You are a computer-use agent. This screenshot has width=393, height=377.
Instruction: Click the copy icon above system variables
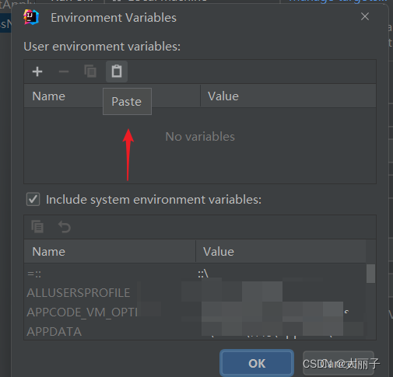point(37,226)
